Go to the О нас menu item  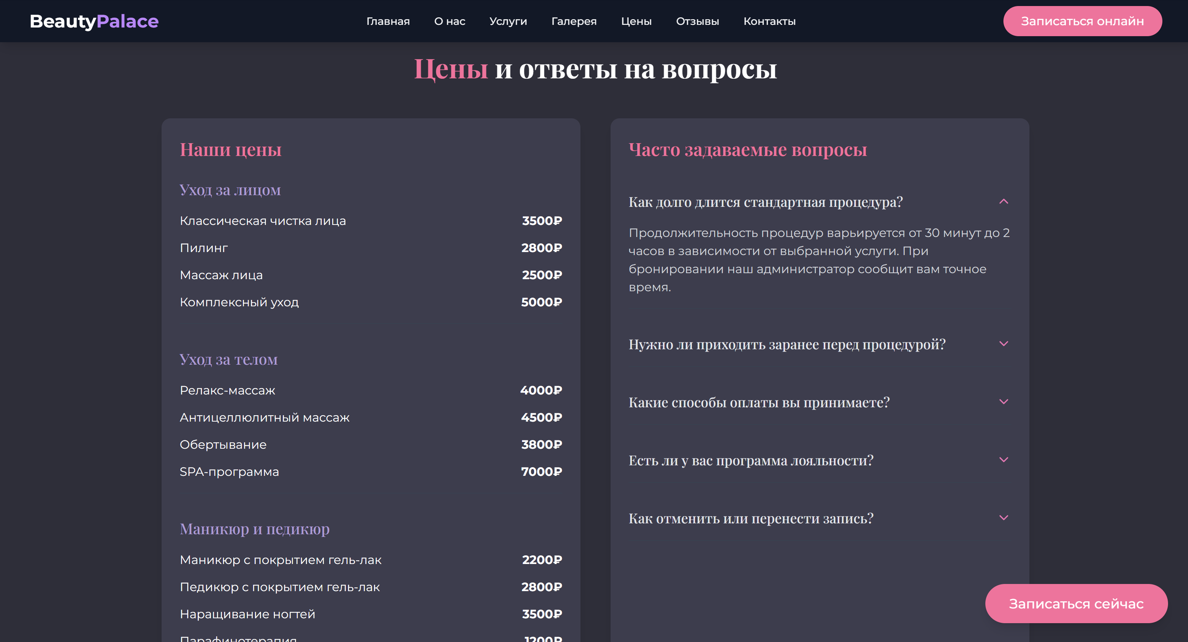tap(450, 21)
